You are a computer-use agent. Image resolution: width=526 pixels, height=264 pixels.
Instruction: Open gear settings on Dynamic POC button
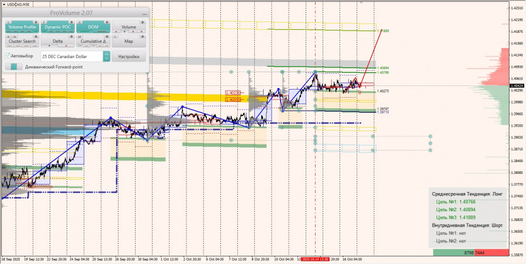(71, 22)
